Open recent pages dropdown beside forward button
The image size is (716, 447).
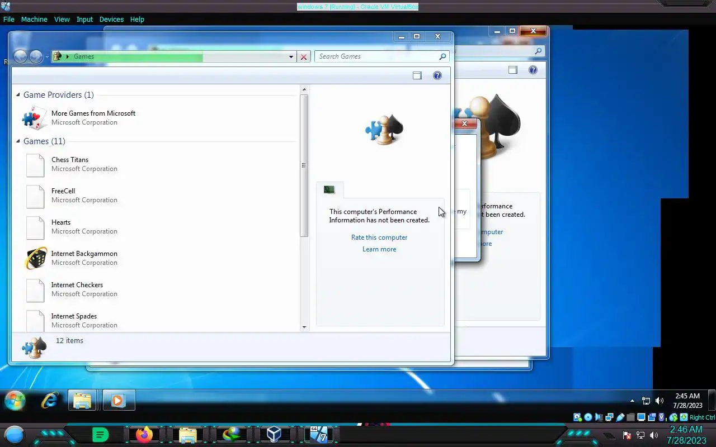(46, 57)
